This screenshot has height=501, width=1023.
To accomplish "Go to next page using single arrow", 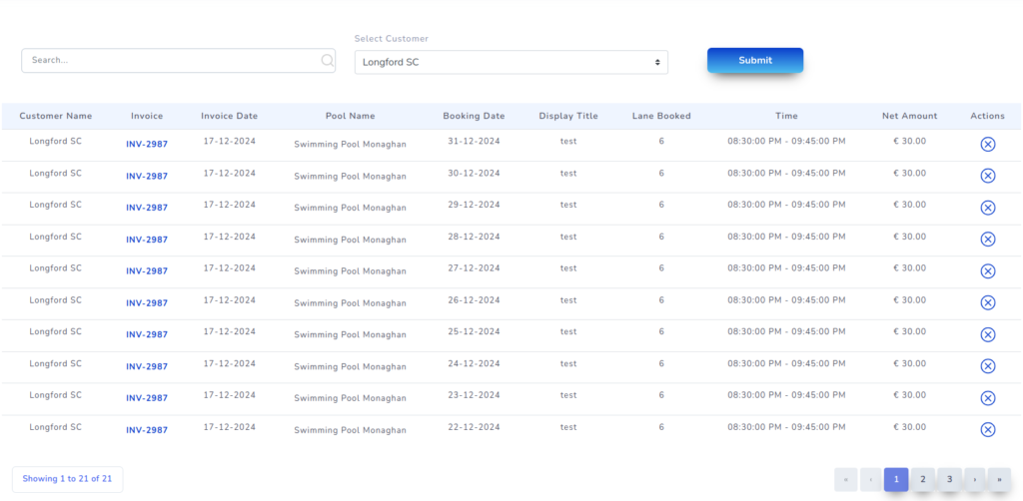I will click(975, 480).
